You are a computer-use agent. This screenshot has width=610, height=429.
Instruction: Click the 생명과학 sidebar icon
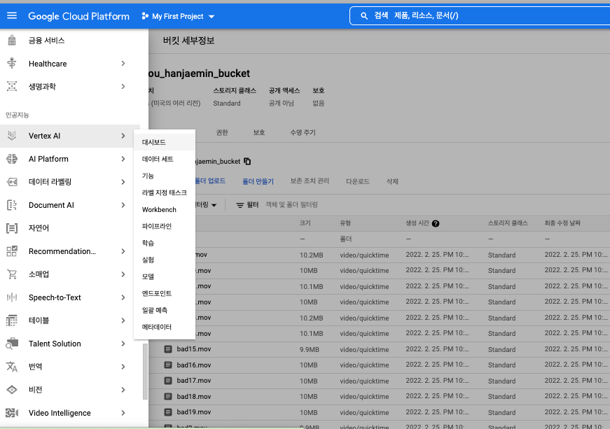click(x=12, y=86)
